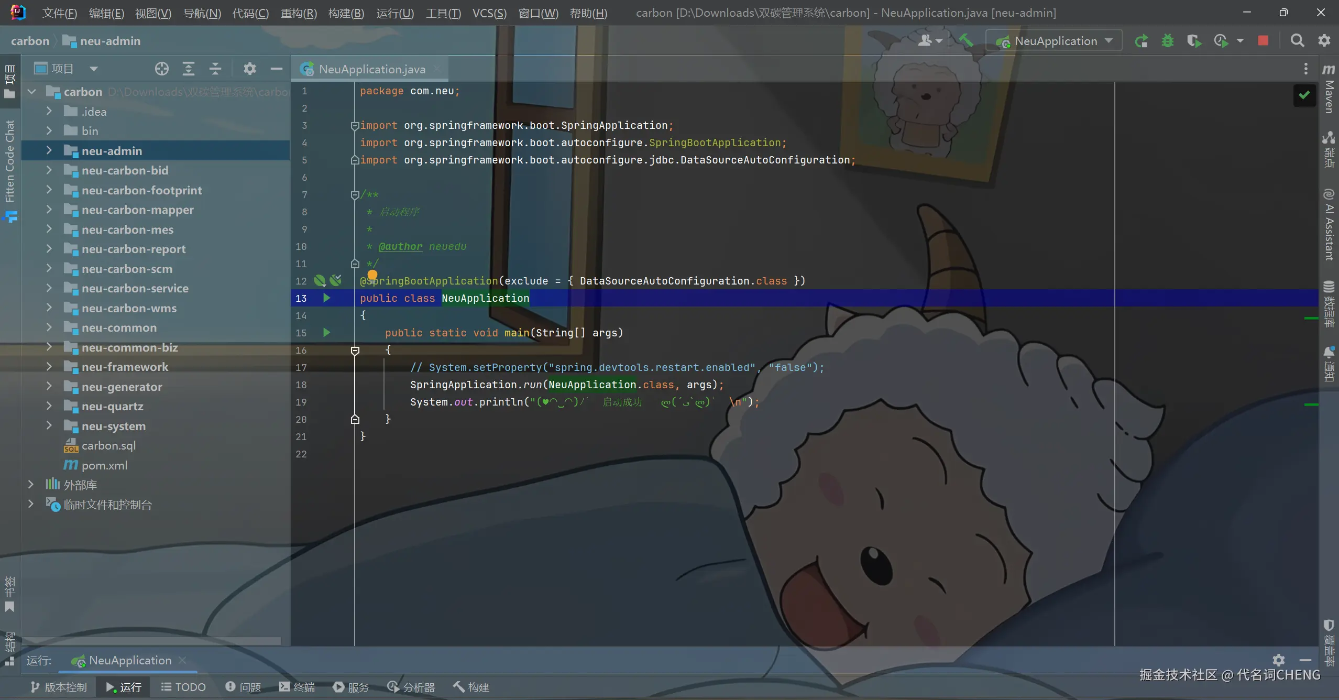Toggle the AI Assistant side panel
1339x700 pixels.
[1329, 224]
